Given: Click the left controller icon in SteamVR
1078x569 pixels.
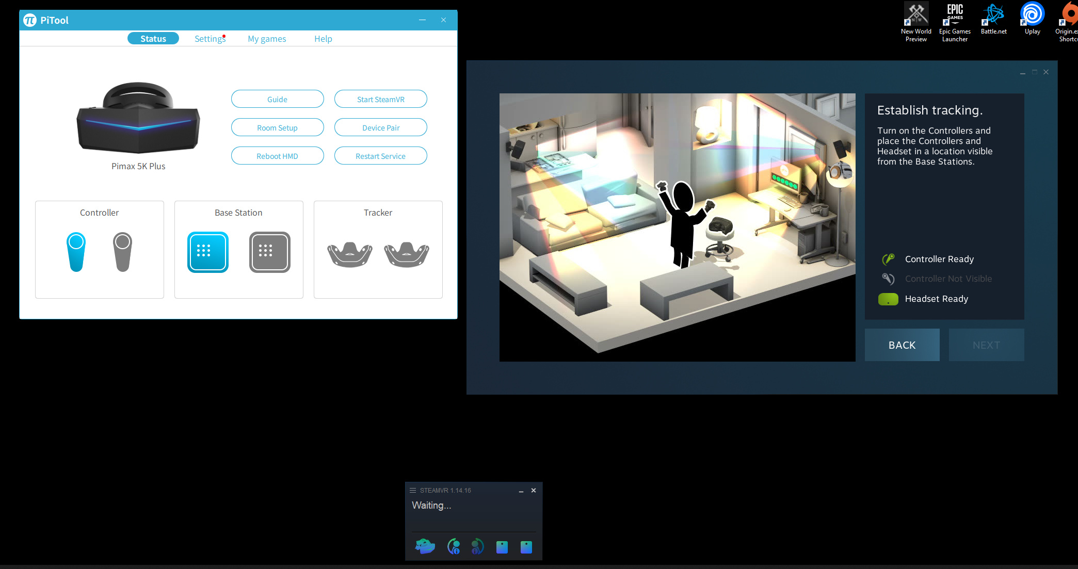Looking at the screenshot, I should tap(453, 546).
